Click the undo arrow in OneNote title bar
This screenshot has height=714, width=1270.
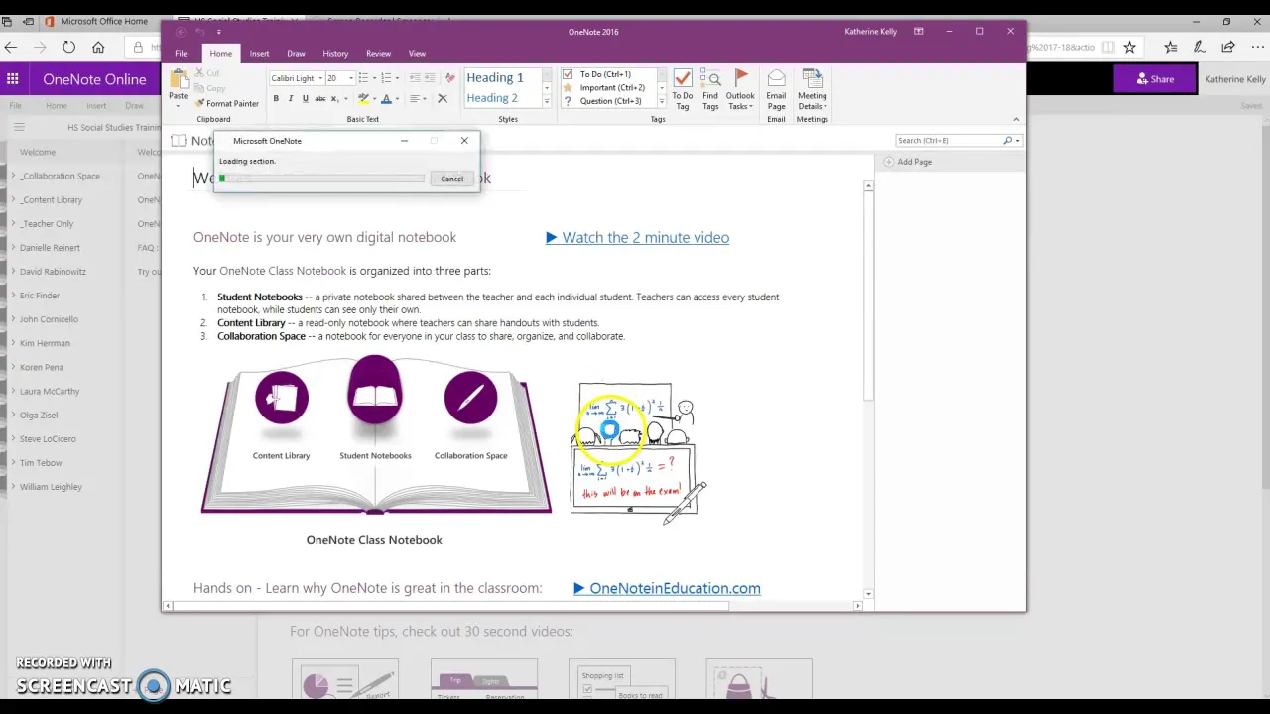pos(198,32)
